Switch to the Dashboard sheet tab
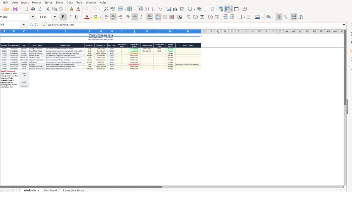Image resolution: width=352 pixels, height=198 pixels. [50, 190]
